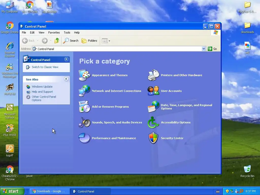Click the Control Panel taskbar button
This screenshot has width=260, height=195.
tap(90, 191)
